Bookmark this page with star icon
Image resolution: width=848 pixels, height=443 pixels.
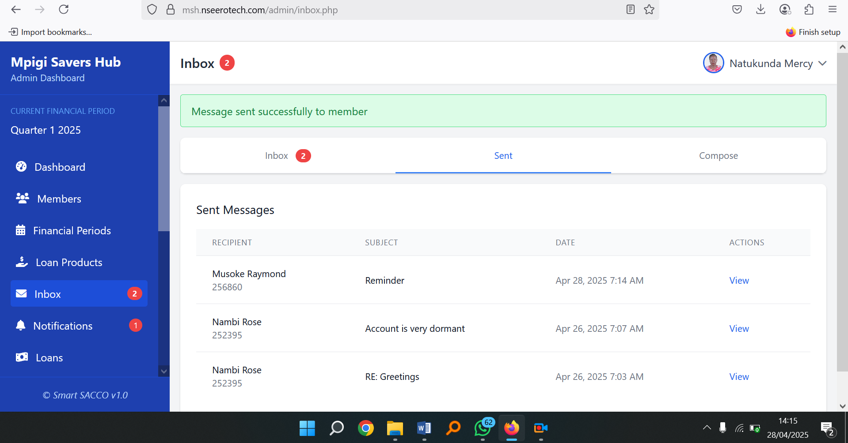tap(649, 10)
